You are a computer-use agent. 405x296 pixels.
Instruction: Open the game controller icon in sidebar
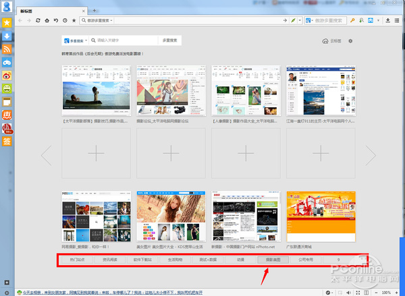pyautogui.click(x=7, y=62)
